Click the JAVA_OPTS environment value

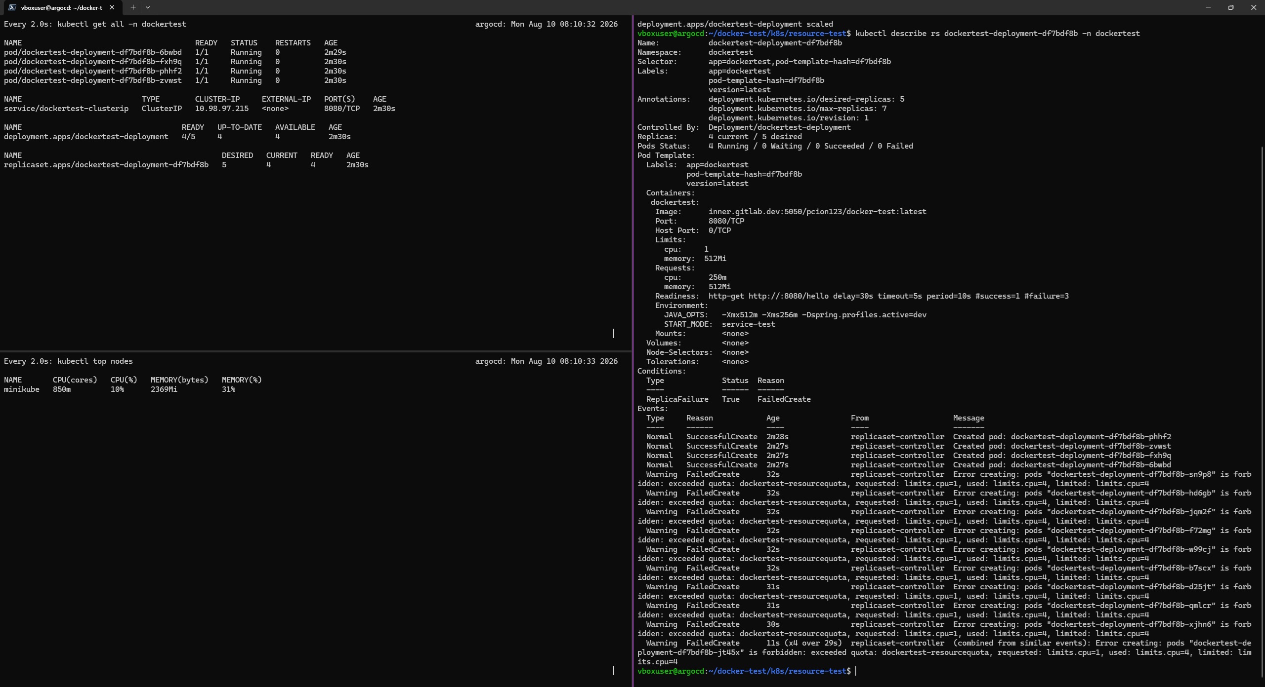pos(824,315)
